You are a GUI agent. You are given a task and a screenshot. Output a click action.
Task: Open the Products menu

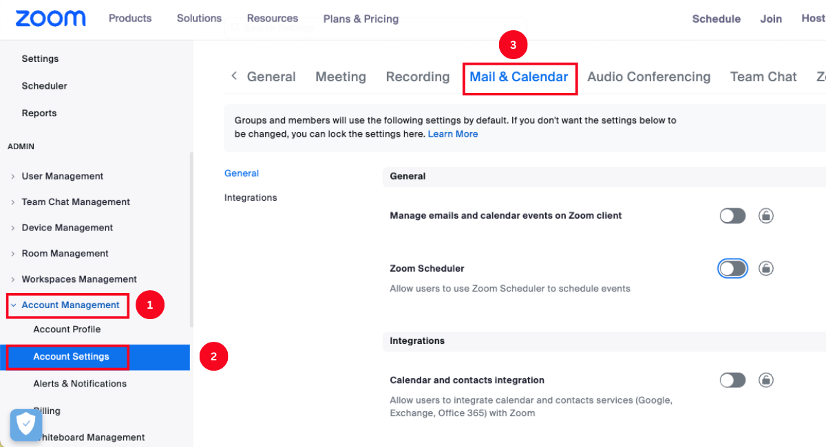coord(130,19)
